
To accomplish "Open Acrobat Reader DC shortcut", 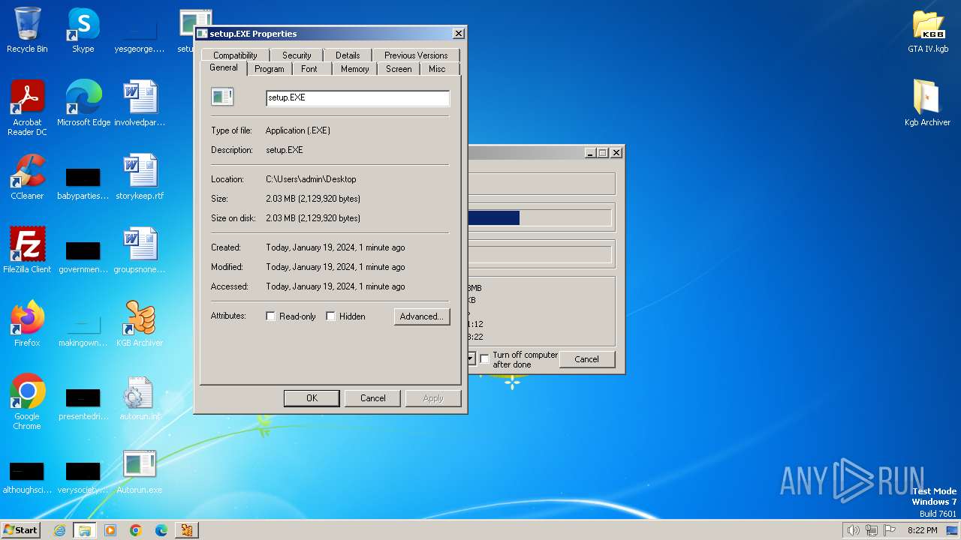I will tap(27, 108).
